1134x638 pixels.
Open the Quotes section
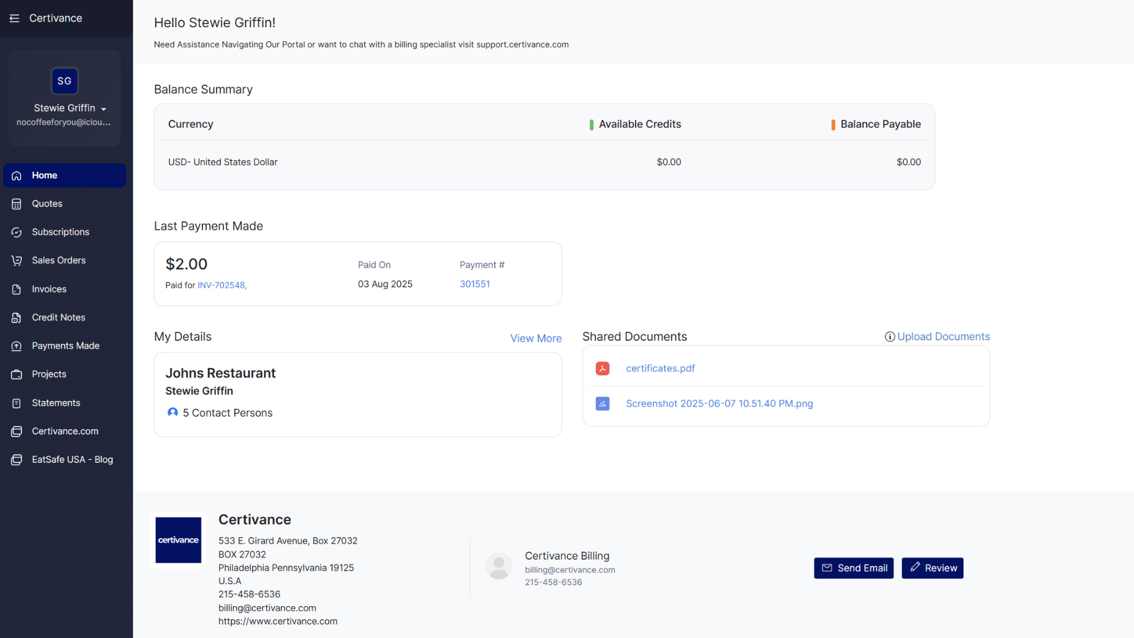click(47, 204)
